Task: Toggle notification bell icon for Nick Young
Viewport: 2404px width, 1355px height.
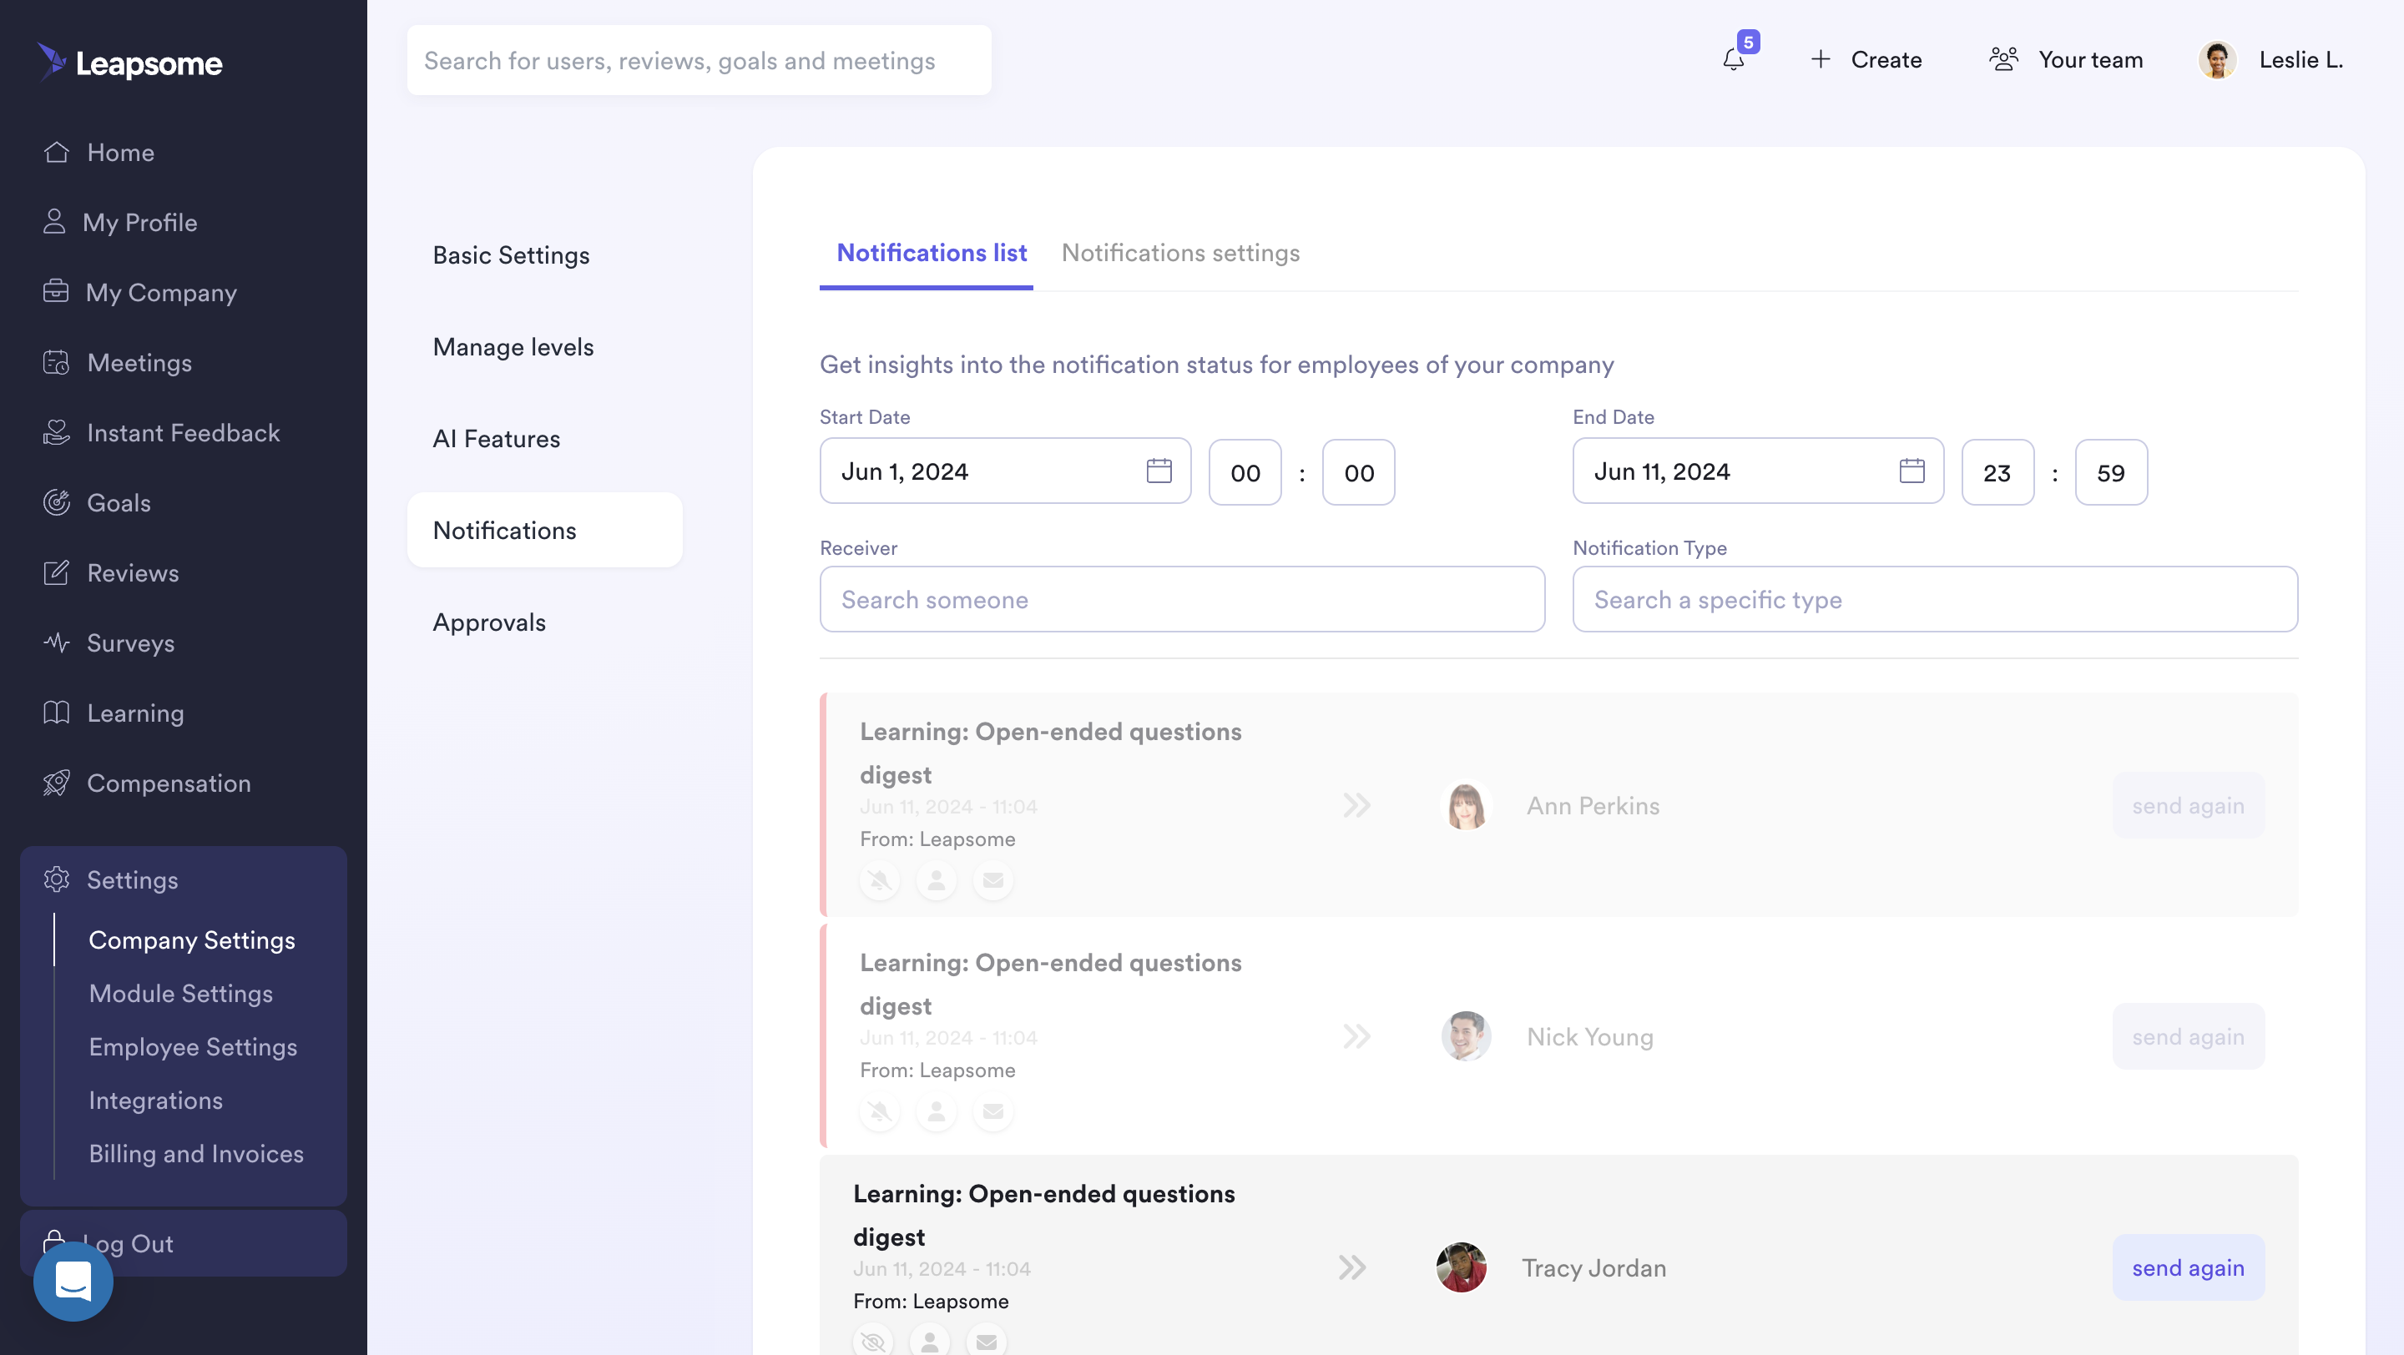Action: (880, 1109)
